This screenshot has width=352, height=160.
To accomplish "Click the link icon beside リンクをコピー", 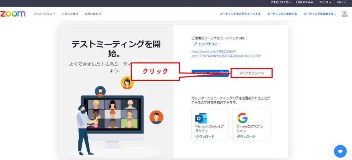I will tap(195, 44).
